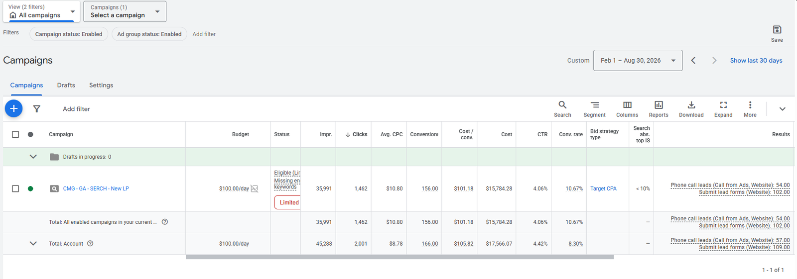Click the blue plus new campaign button
Screen dimensions: 797x279
14,108
